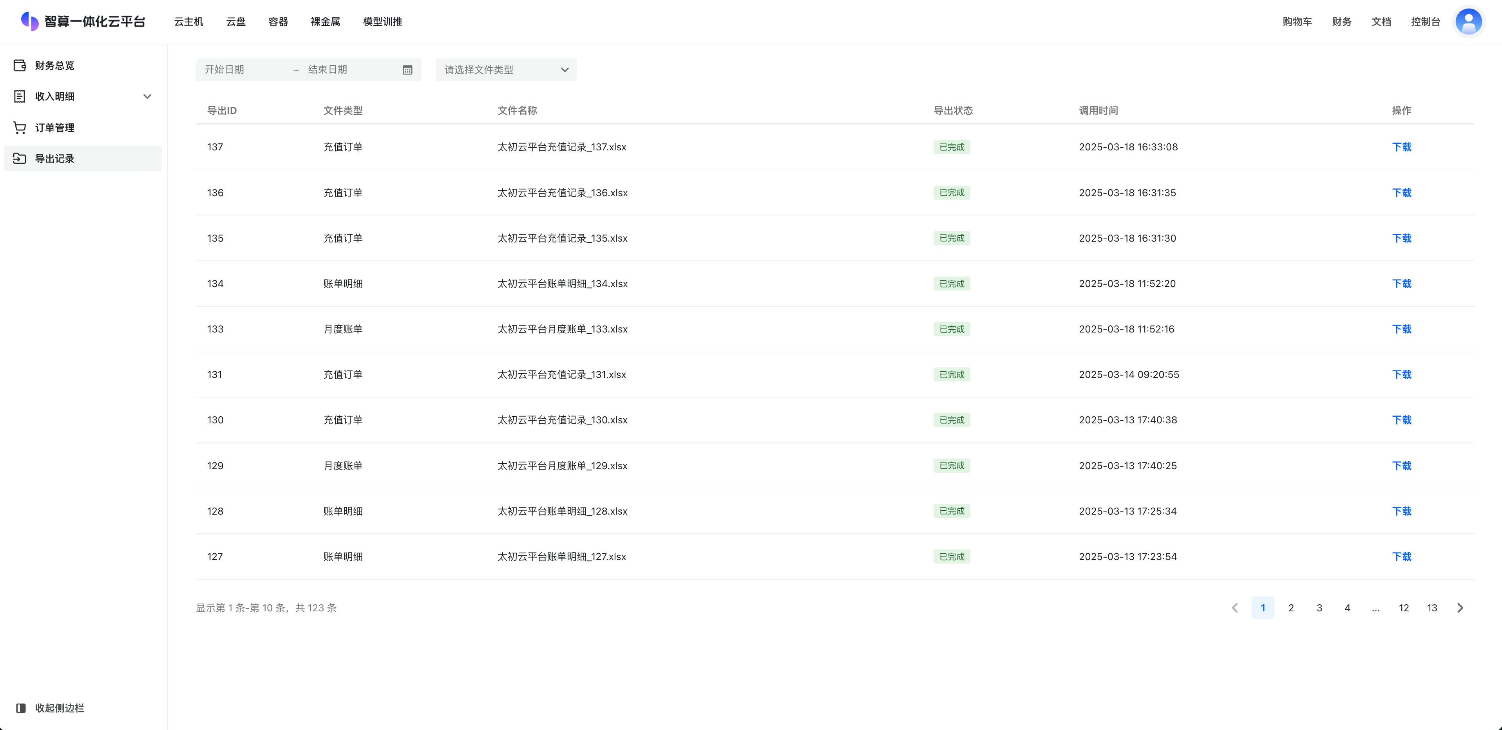
Task: Go to next page arrow
Action: [1460, 607]
